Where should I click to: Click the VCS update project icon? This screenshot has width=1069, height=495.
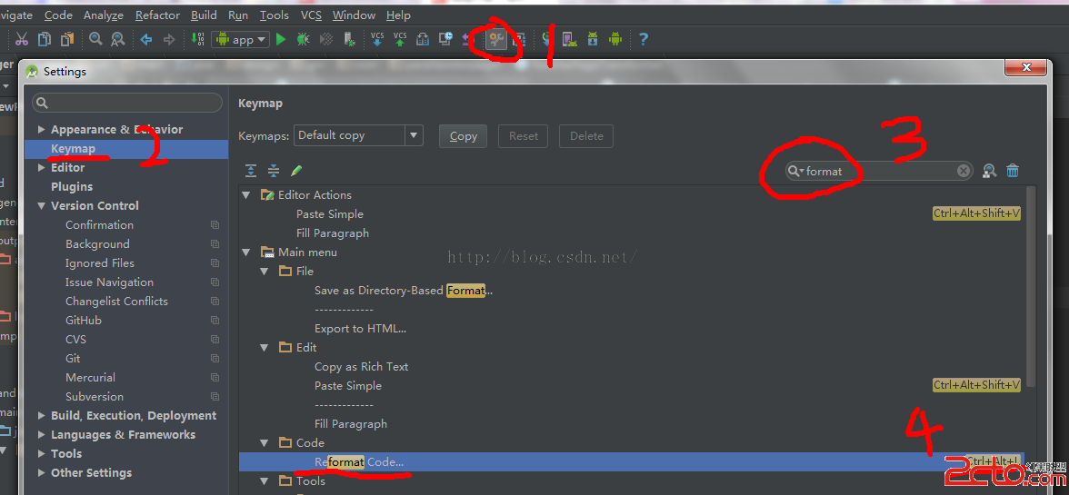377,39
